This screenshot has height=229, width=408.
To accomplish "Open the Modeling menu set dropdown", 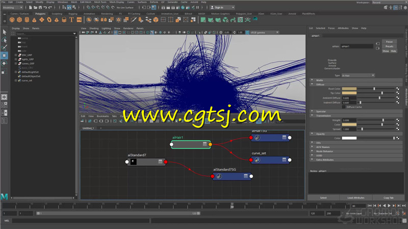I will point(12,8).
